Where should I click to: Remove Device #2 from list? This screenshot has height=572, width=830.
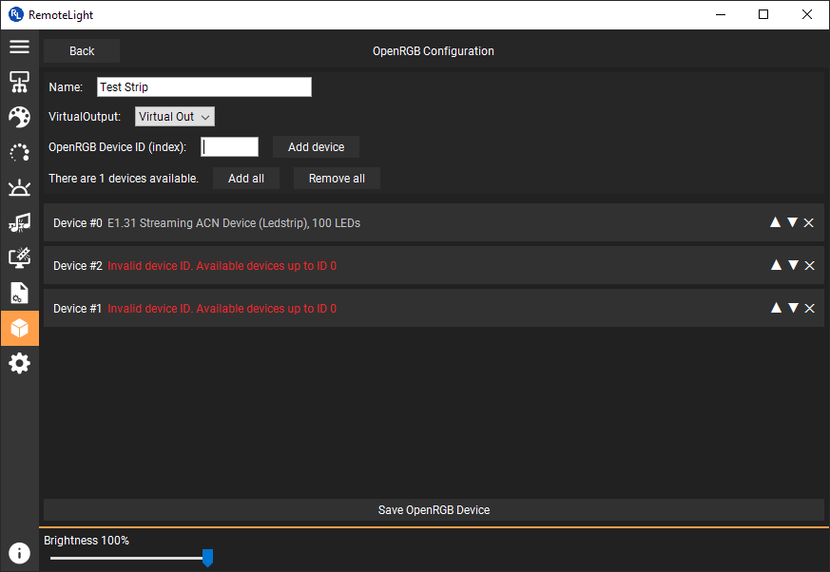(x=810, y=265)
